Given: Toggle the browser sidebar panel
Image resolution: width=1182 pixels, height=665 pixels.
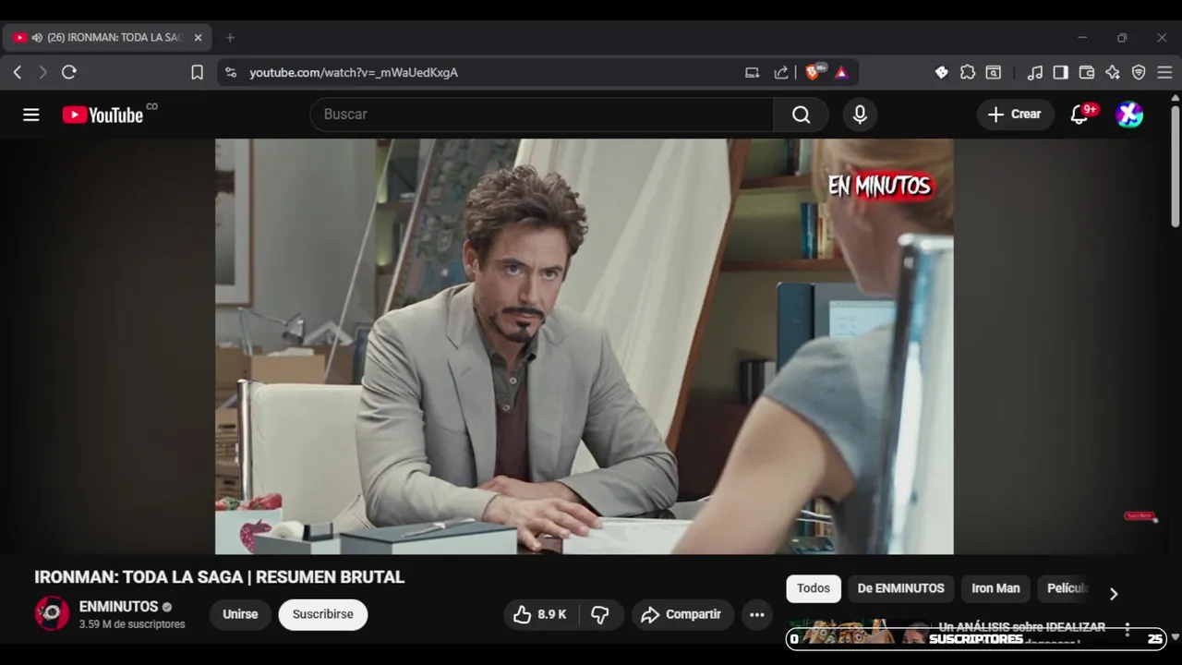Looking at the screenshot, I should click(1061, 72).
